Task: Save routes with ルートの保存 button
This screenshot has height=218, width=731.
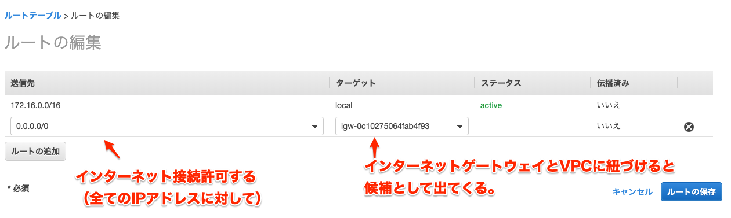Action: 691,192
